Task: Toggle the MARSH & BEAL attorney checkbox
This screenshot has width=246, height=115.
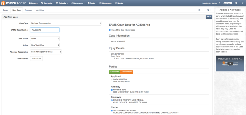Action: [112, 90]
